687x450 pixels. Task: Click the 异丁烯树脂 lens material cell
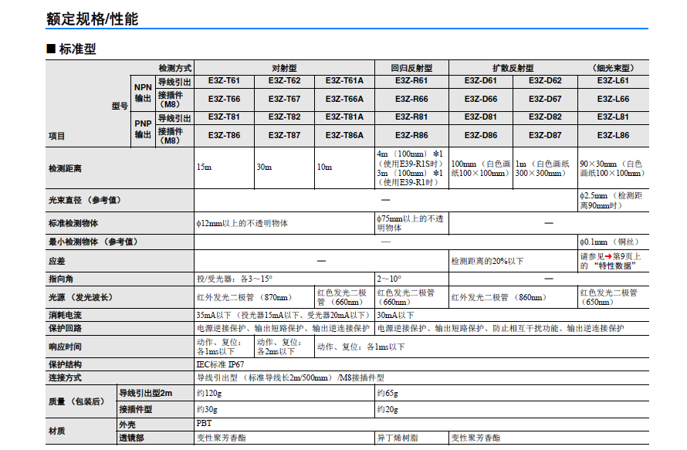[398, 438]
